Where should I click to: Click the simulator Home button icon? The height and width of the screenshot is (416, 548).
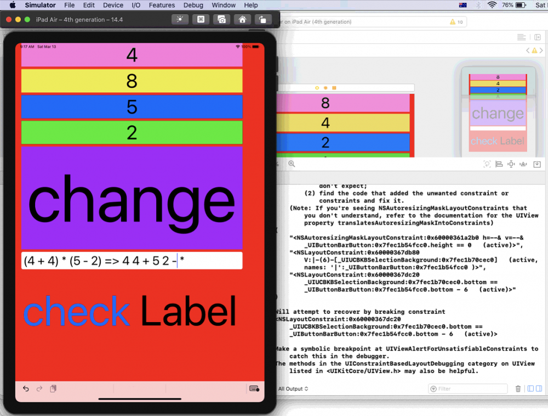click(x=242, y=19)
